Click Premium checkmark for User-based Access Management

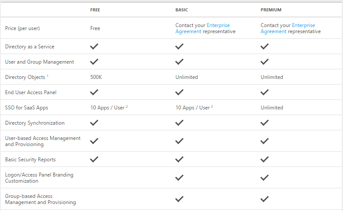click(x=264, y=141)
